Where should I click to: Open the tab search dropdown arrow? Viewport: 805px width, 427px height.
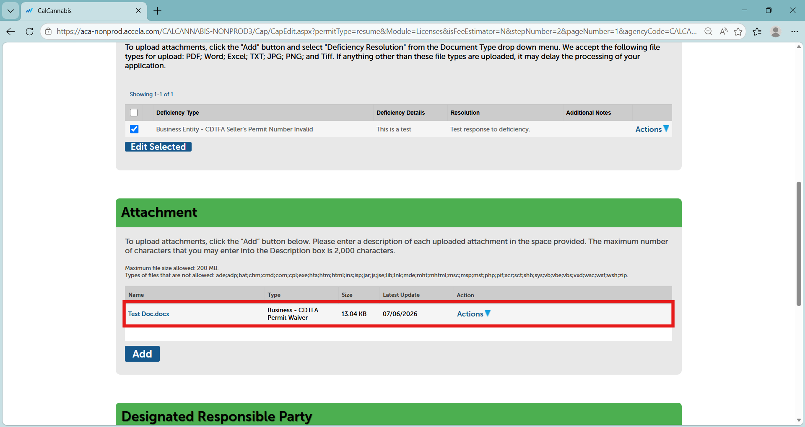(x=10, y=11)
